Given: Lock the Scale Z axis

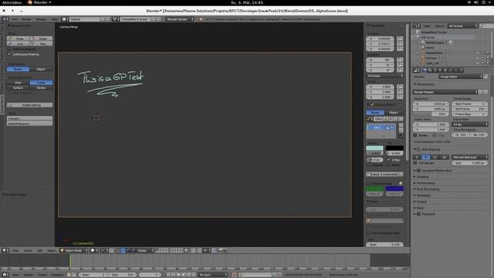Looking at the screenshot, I should click(x=400, y=97).
